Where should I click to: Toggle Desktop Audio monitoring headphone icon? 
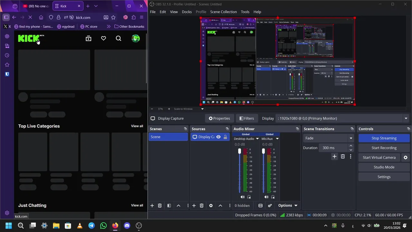coord(249,197)
